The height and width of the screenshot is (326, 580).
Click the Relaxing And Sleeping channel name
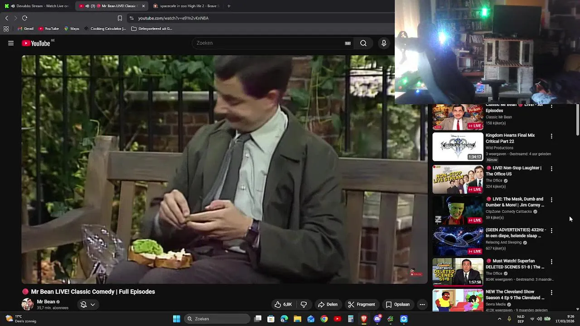(503, 242)
